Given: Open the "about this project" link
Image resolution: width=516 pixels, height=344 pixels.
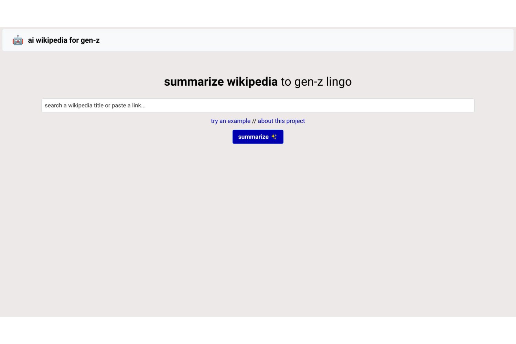Looking at the screenshot, I should click(281, 121).
